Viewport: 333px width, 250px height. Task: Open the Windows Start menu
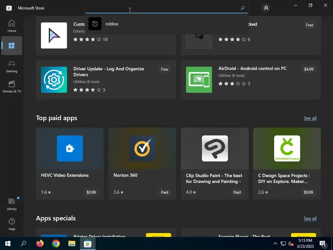point(8,243)
